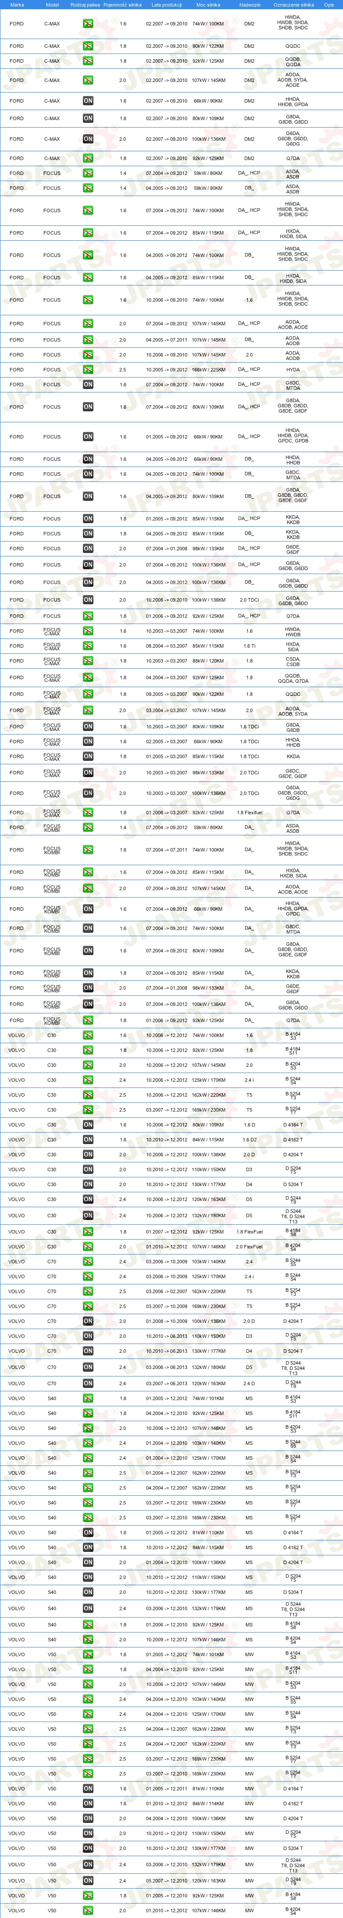343x1918 pixels.
Task: Click the Pojemność silnika column header
Action: tap(123, 4)
